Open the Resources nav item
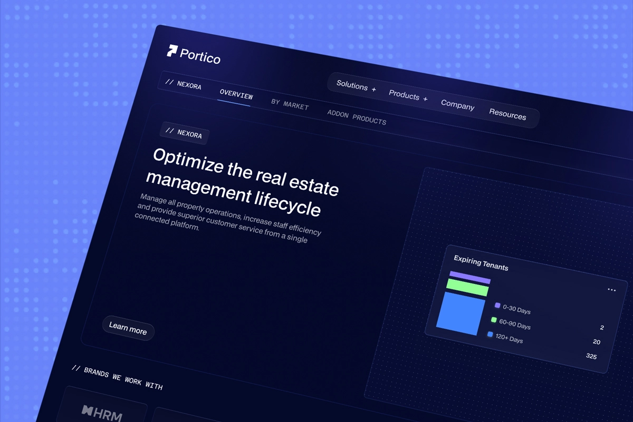Screen dimensions: 633x422 click(507, 114)
